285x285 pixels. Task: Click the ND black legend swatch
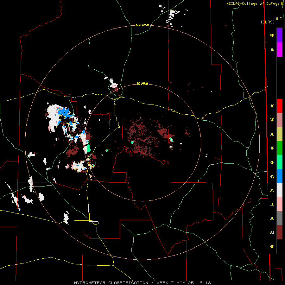coord(280,246)
